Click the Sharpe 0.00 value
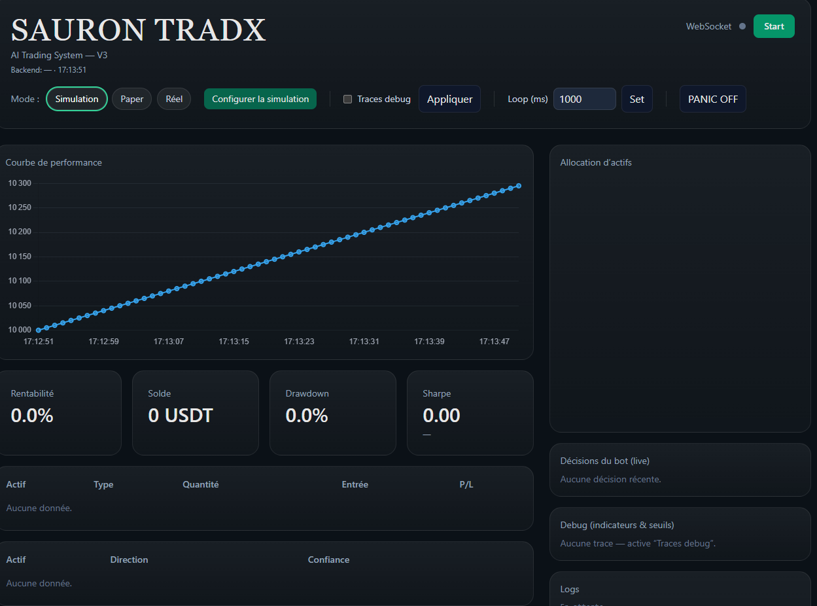 click(442, 416)
